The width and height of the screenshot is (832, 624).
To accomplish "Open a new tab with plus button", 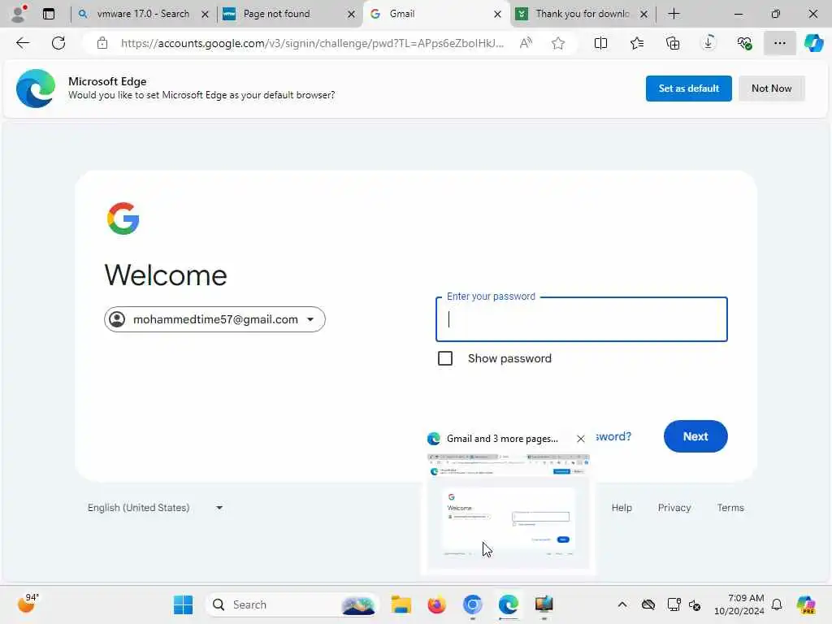I will 674,14.
